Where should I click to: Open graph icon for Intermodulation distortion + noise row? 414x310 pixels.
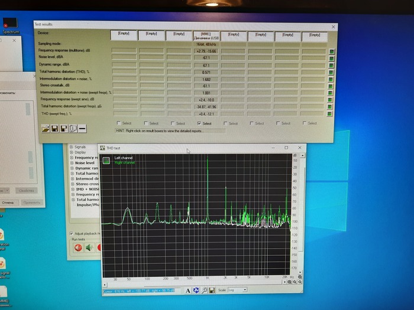(x=331, y=79)
